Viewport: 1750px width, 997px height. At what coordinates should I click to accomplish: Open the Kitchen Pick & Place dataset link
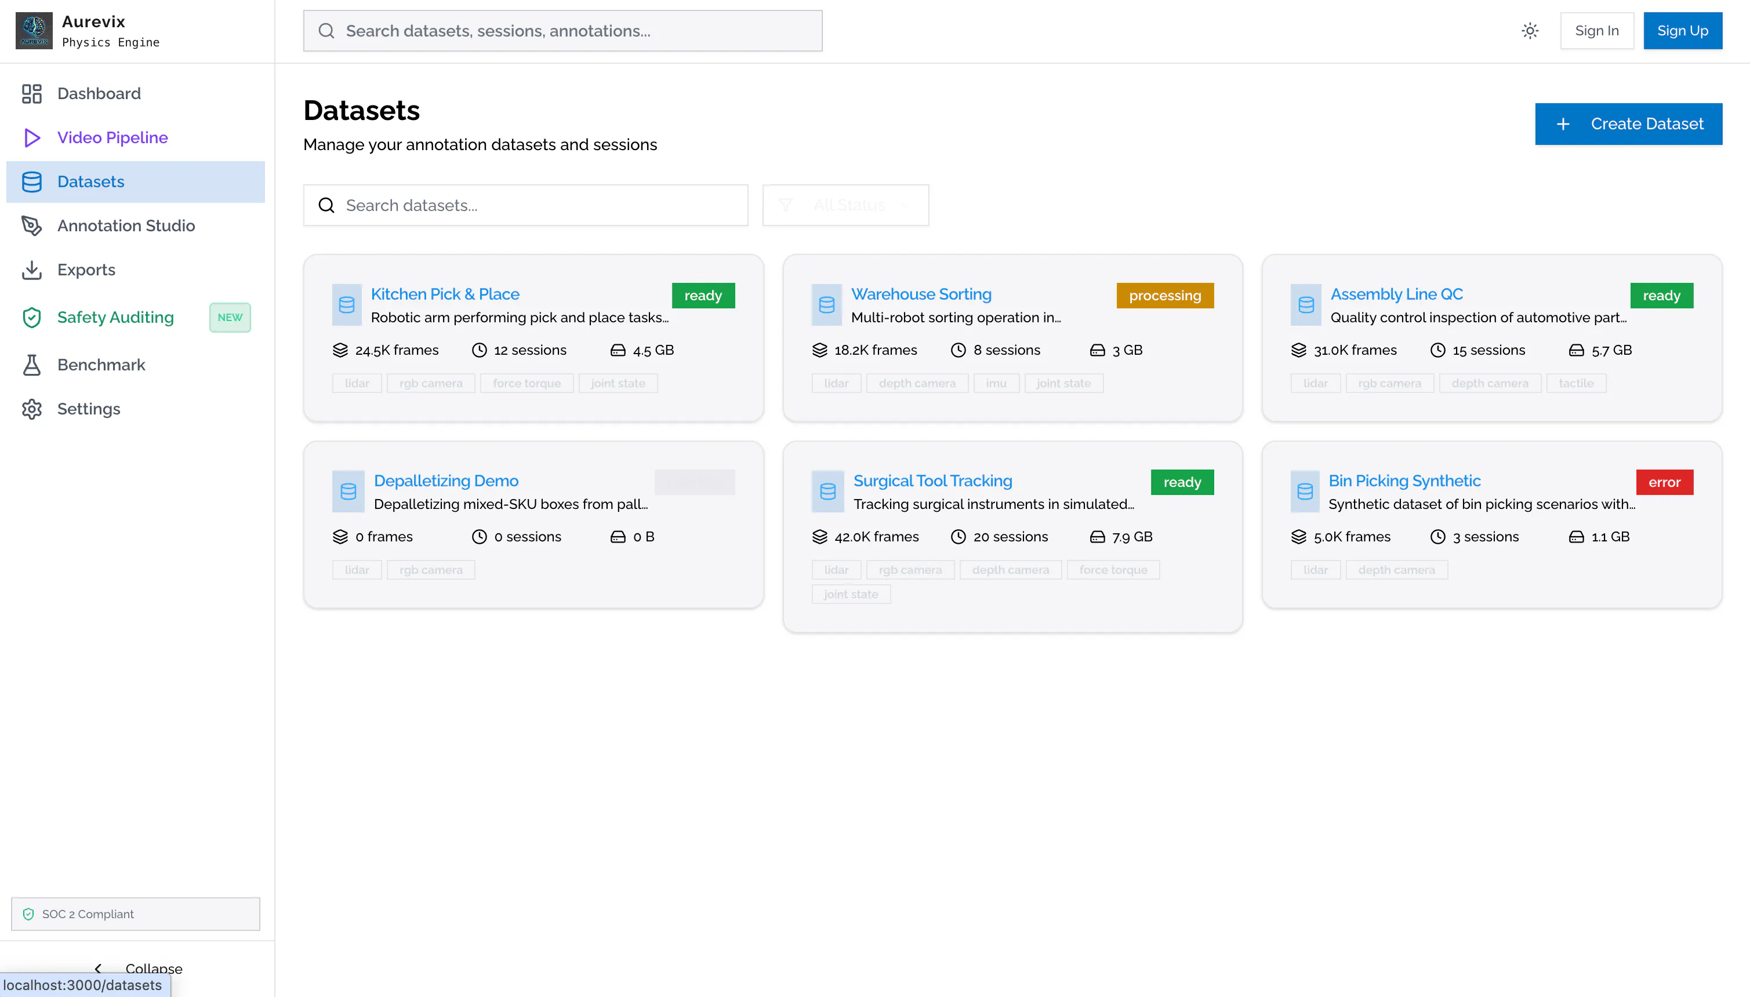(x=445, y=294)
